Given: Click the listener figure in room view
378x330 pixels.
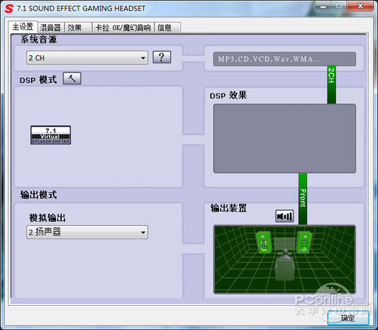Looking at the screenshot, I should 285,264.
